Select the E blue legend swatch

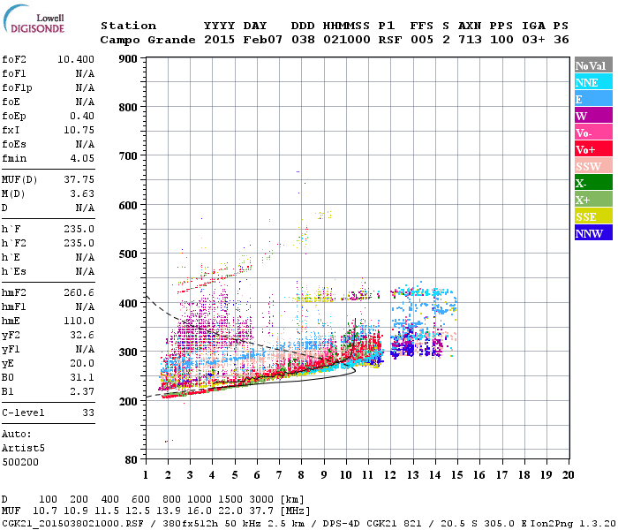(593, 99)
